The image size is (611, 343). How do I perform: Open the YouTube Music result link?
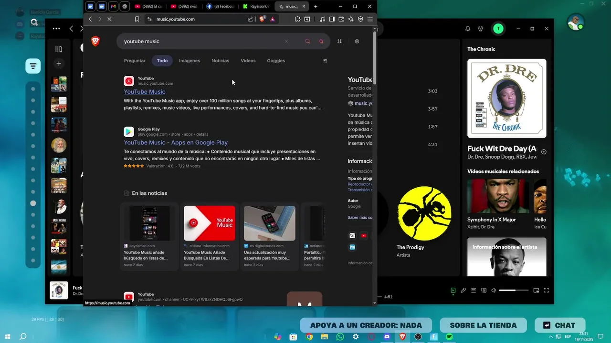[x=145, y=91]
